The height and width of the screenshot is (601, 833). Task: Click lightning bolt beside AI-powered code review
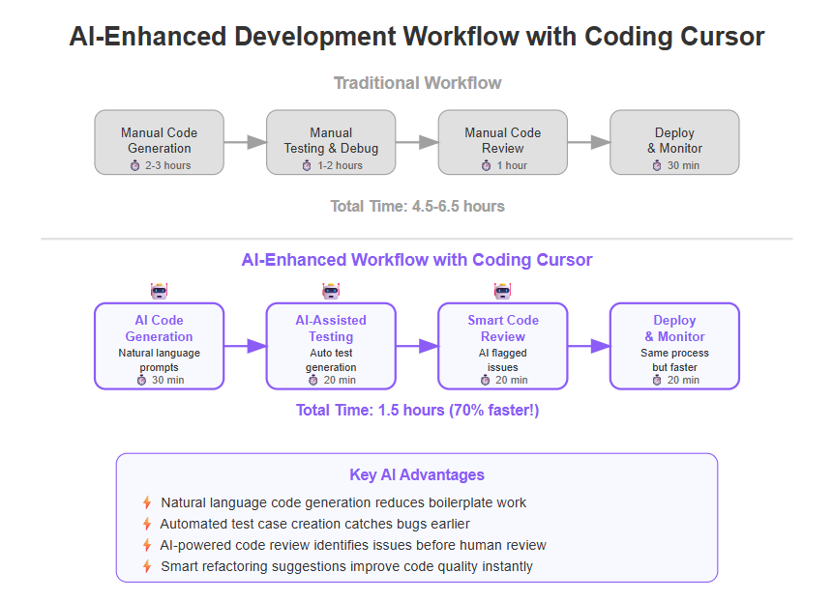[147, 545]
